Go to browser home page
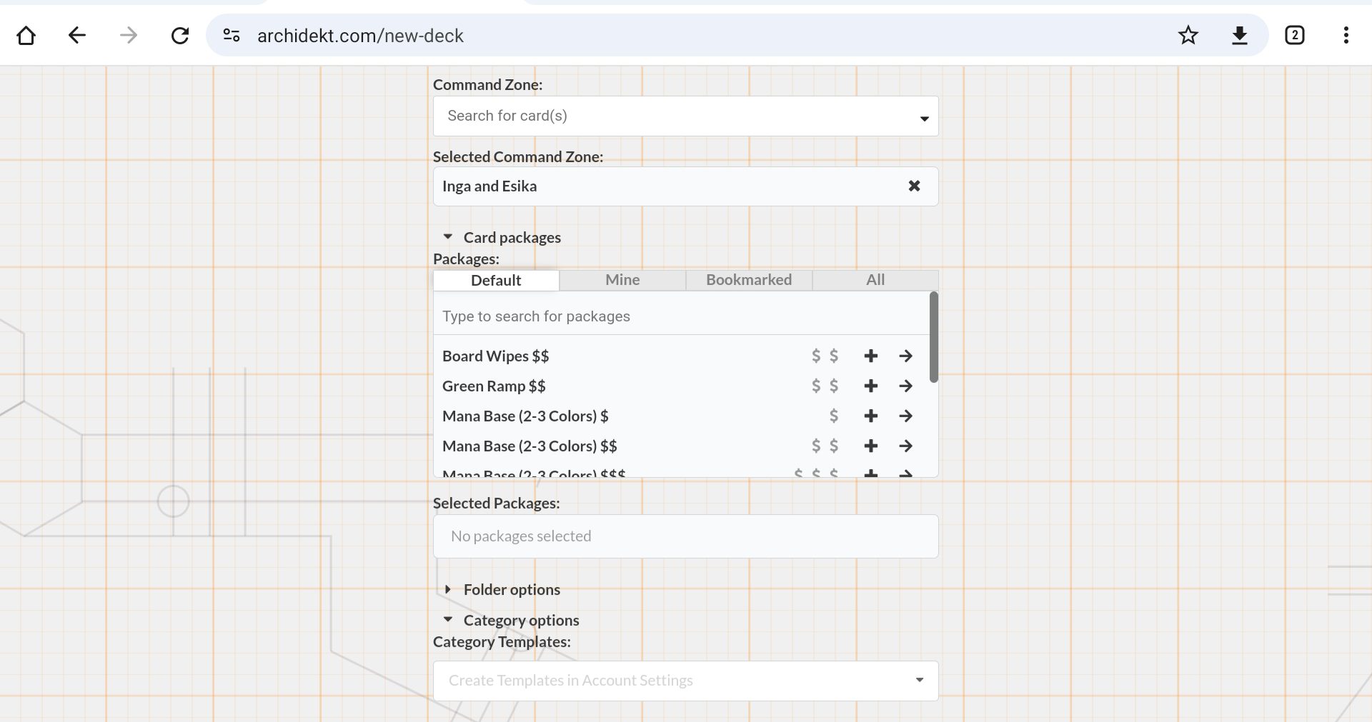 click(26, 35)
